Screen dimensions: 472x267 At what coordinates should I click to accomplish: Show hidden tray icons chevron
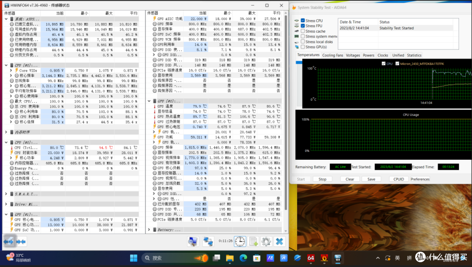click(378, 258)
